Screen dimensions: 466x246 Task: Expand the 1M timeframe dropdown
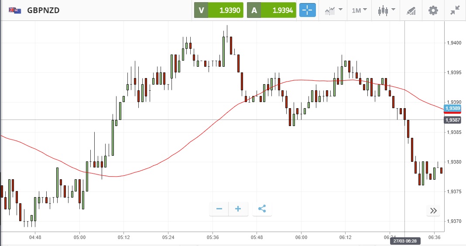pos(359,10)
